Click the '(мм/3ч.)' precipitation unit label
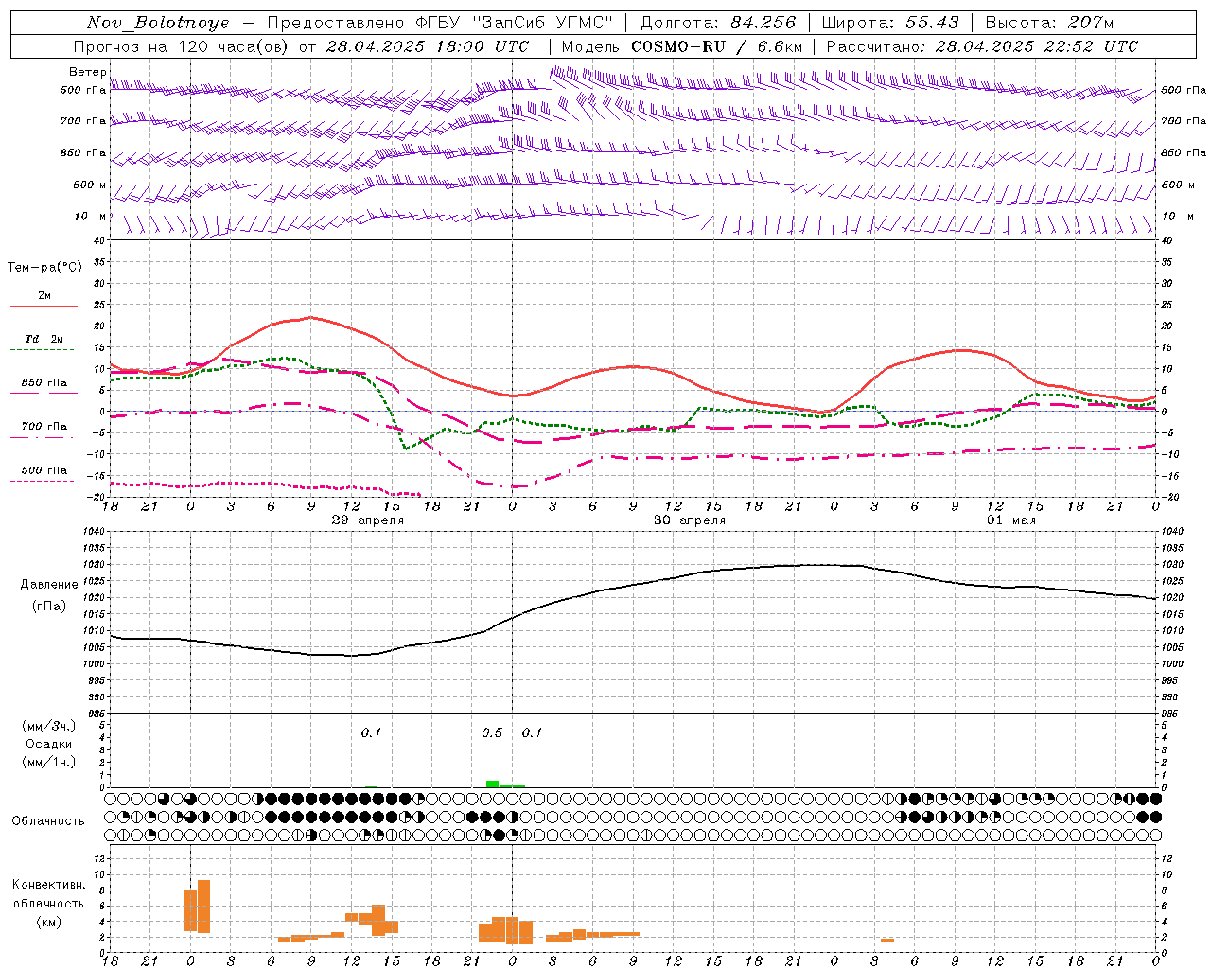The height and width of the screenshot is (969, 1211). point(49,726)
